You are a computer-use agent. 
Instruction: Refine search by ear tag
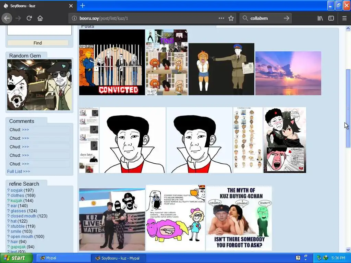pos(14,206)
